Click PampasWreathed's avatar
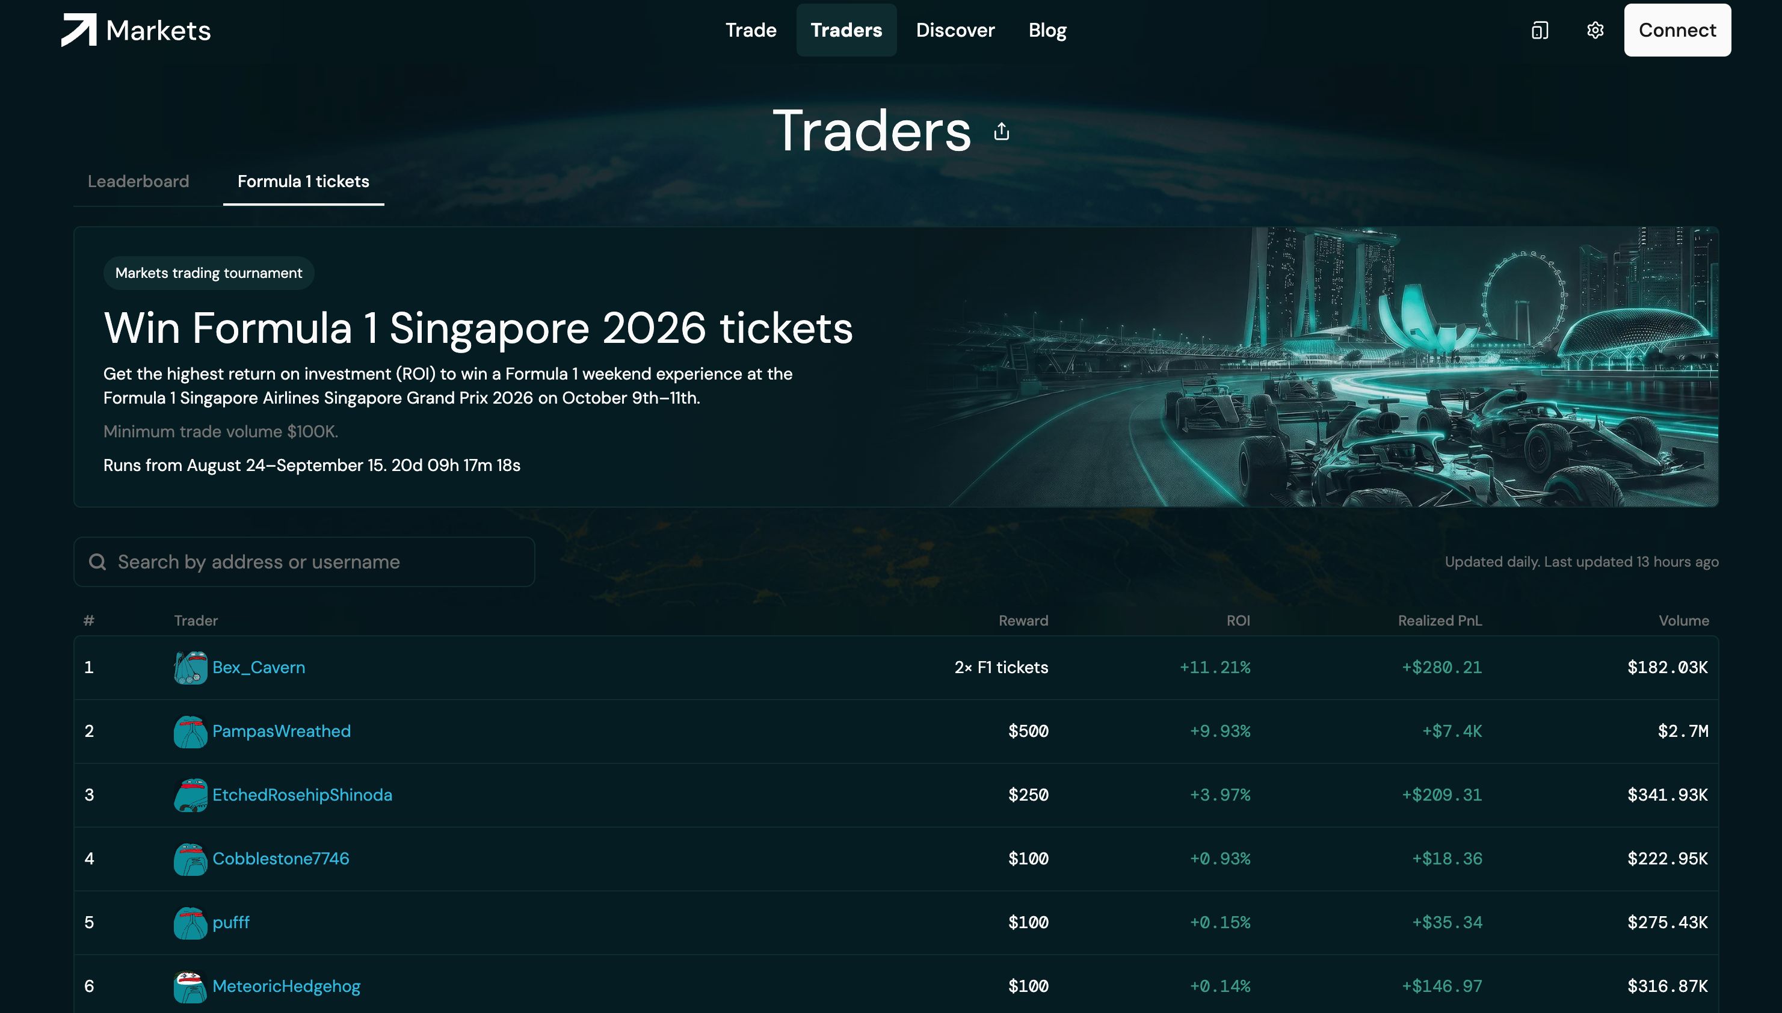 click(x=191, y=731)
